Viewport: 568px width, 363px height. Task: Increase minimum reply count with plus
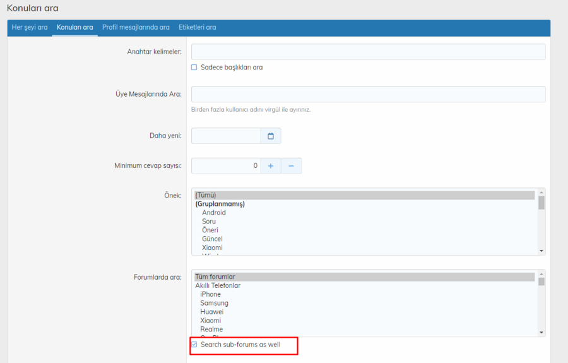pyautogui.click(x=271, y=166)
